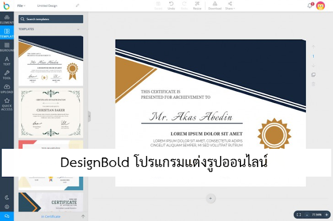
Task: Click the DesignBold logo
Action: [7, 6]
